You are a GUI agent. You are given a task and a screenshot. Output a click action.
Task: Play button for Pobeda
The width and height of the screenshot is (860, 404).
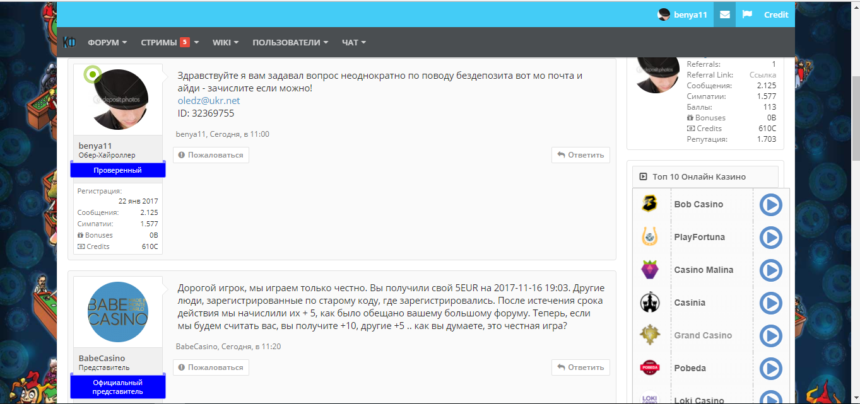point(770,369)
